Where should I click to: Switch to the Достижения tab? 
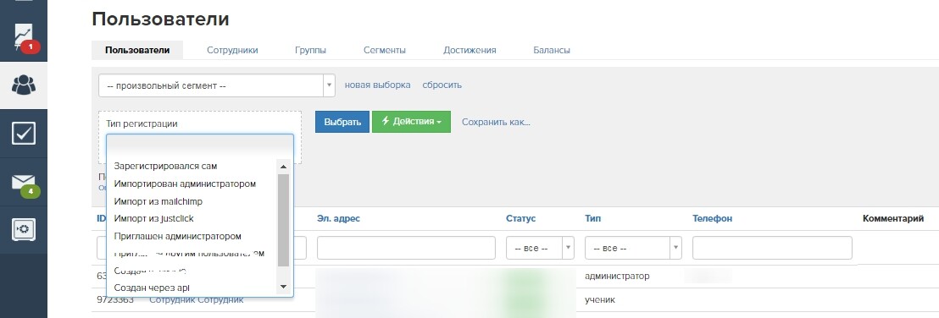[x=470, y=50]
